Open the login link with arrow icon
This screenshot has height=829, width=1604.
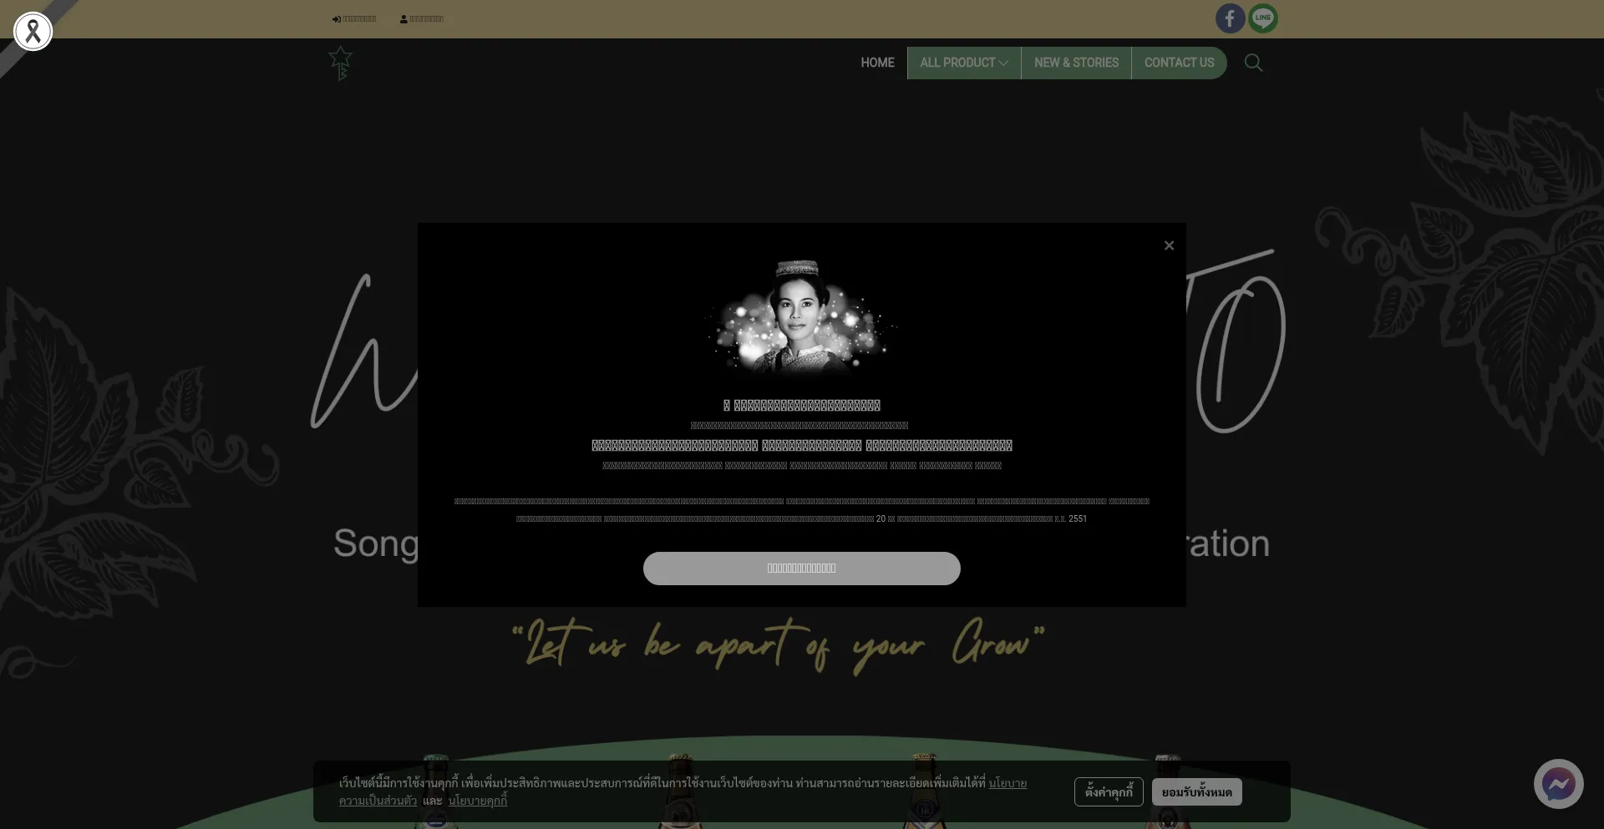pyautogui.click(x=354, y=19)
